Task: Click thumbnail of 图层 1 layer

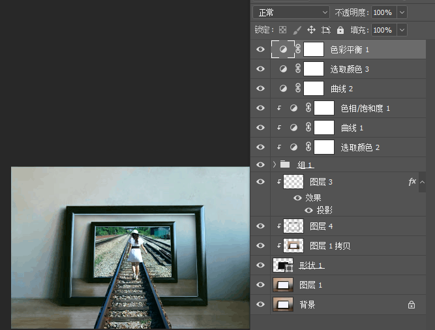Action: click(283, 284)
